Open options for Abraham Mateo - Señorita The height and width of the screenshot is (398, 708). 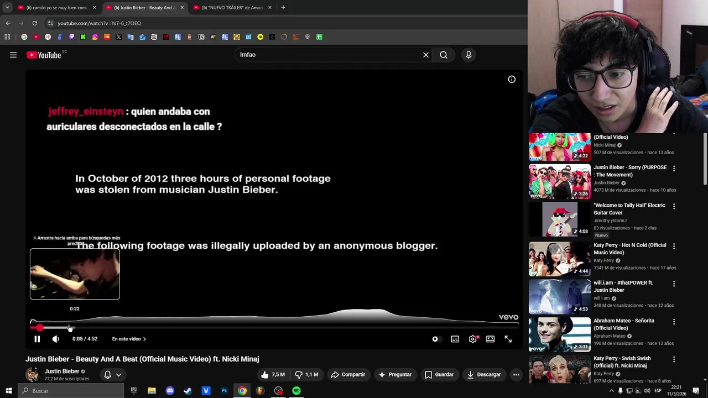point(674,321)
